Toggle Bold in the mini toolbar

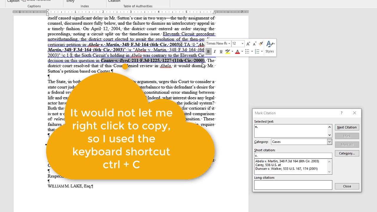coord(208,52)
